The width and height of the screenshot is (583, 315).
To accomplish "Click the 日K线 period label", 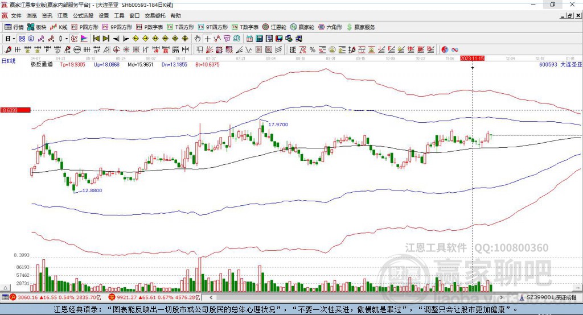I will [x=9, y=61].
